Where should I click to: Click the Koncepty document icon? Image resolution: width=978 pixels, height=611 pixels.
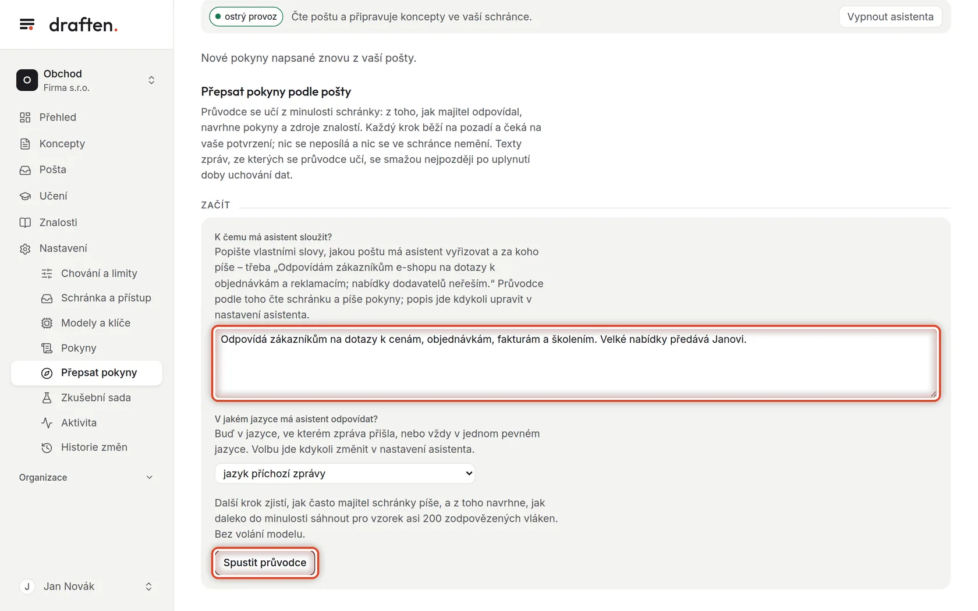pos(25,144)
